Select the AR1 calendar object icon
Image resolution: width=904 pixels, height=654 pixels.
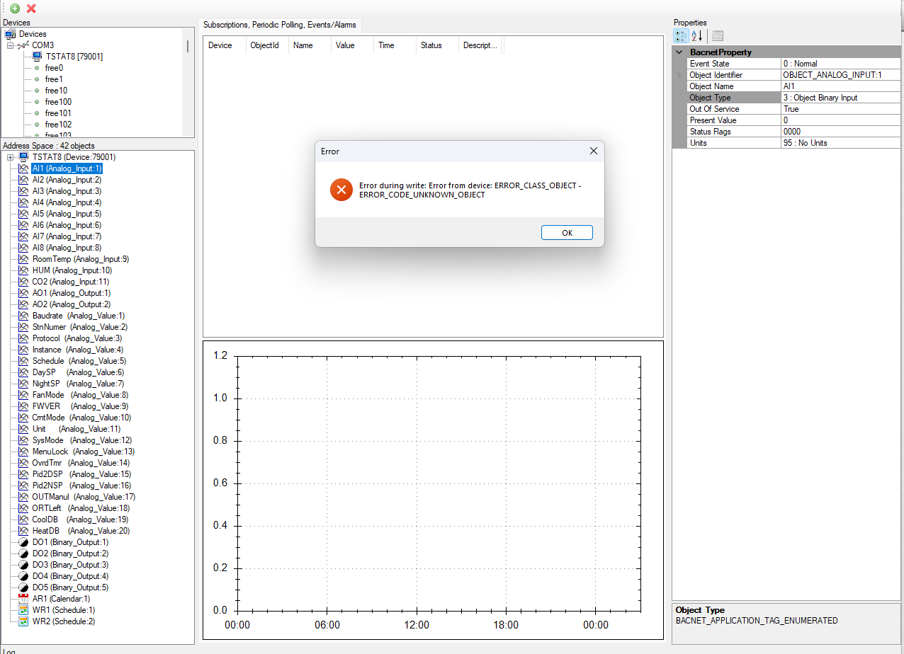tap(23, 599)
